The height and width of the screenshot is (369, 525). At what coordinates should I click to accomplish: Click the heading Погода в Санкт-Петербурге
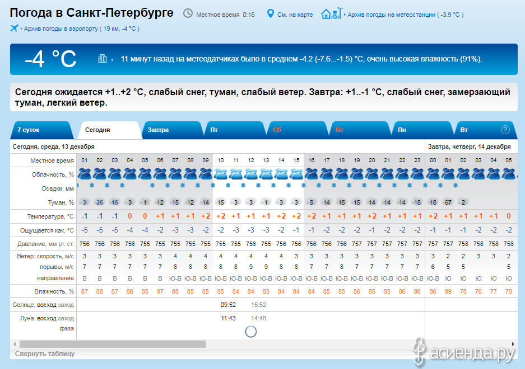[x=91, y=13]
